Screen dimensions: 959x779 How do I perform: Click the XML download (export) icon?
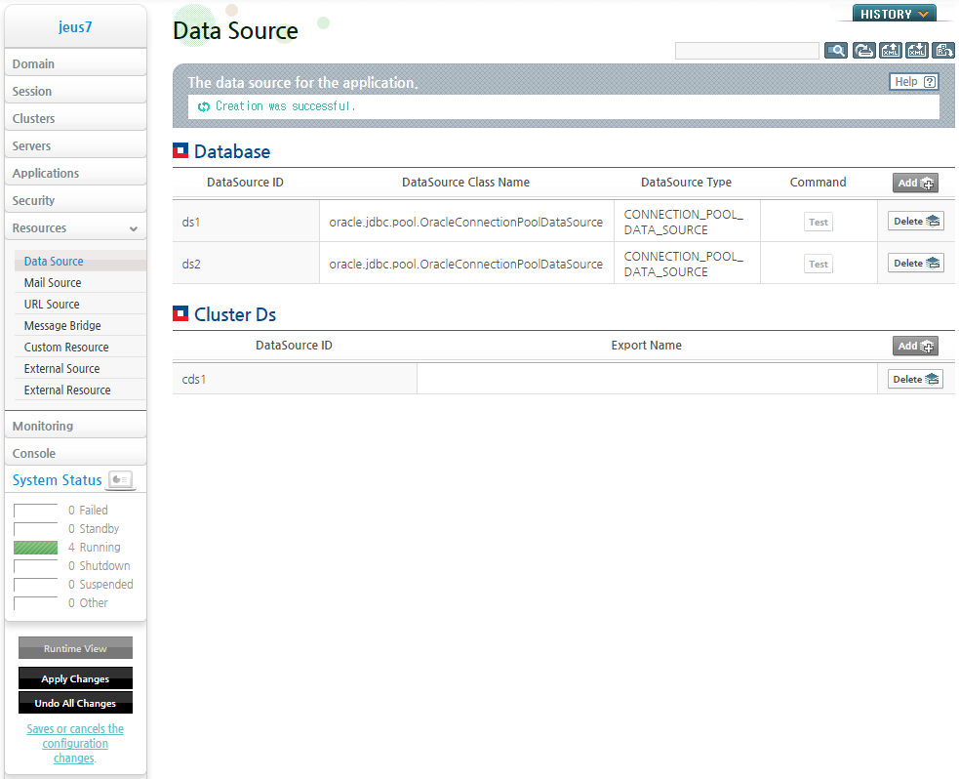pos(917,50)
